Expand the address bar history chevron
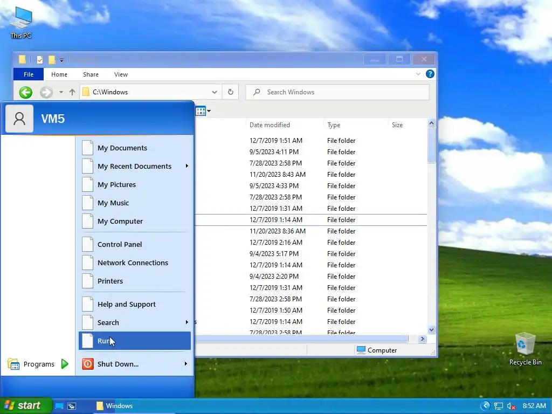The height and width of the screenshot is (414, 552). [215, 92]
